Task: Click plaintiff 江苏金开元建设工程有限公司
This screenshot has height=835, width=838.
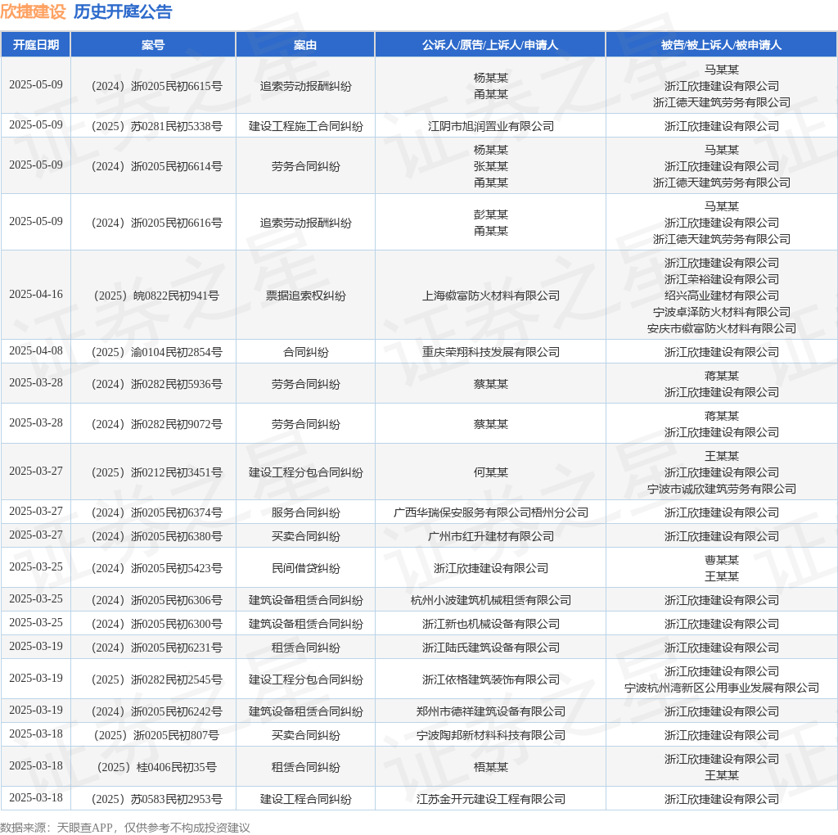Action: point(491,799)
